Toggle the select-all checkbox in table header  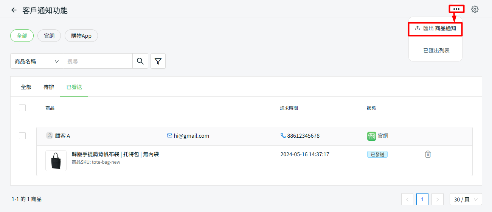coord(22,108)
